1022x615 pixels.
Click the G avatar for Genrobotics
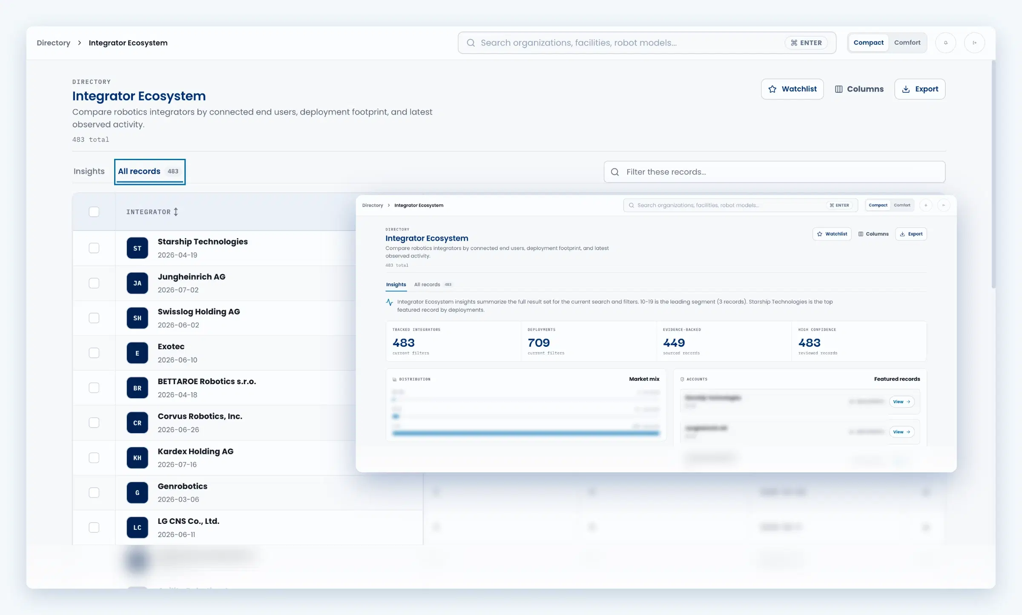137,493
